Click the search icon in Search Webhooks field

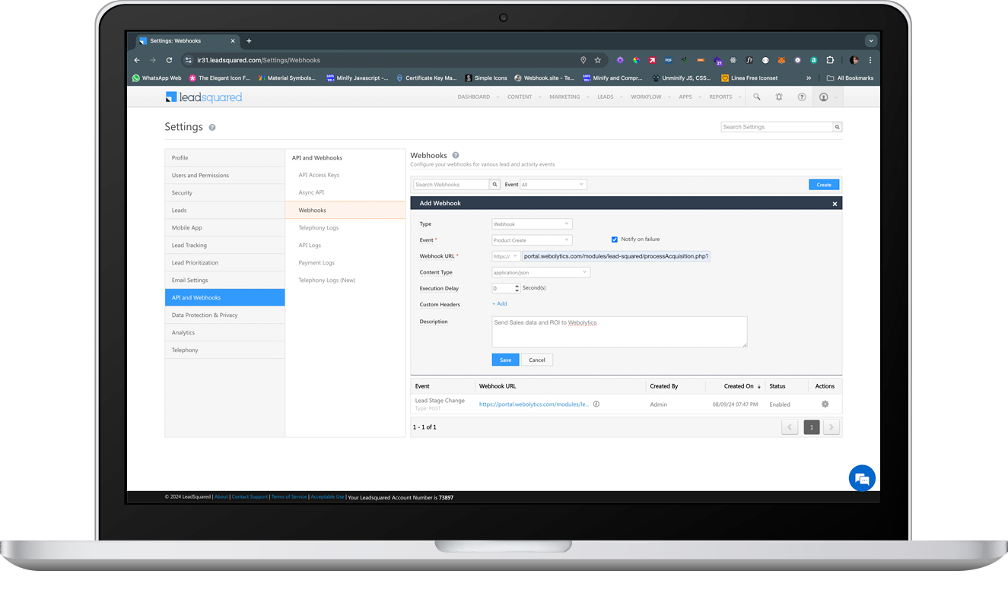pos(494,184)
